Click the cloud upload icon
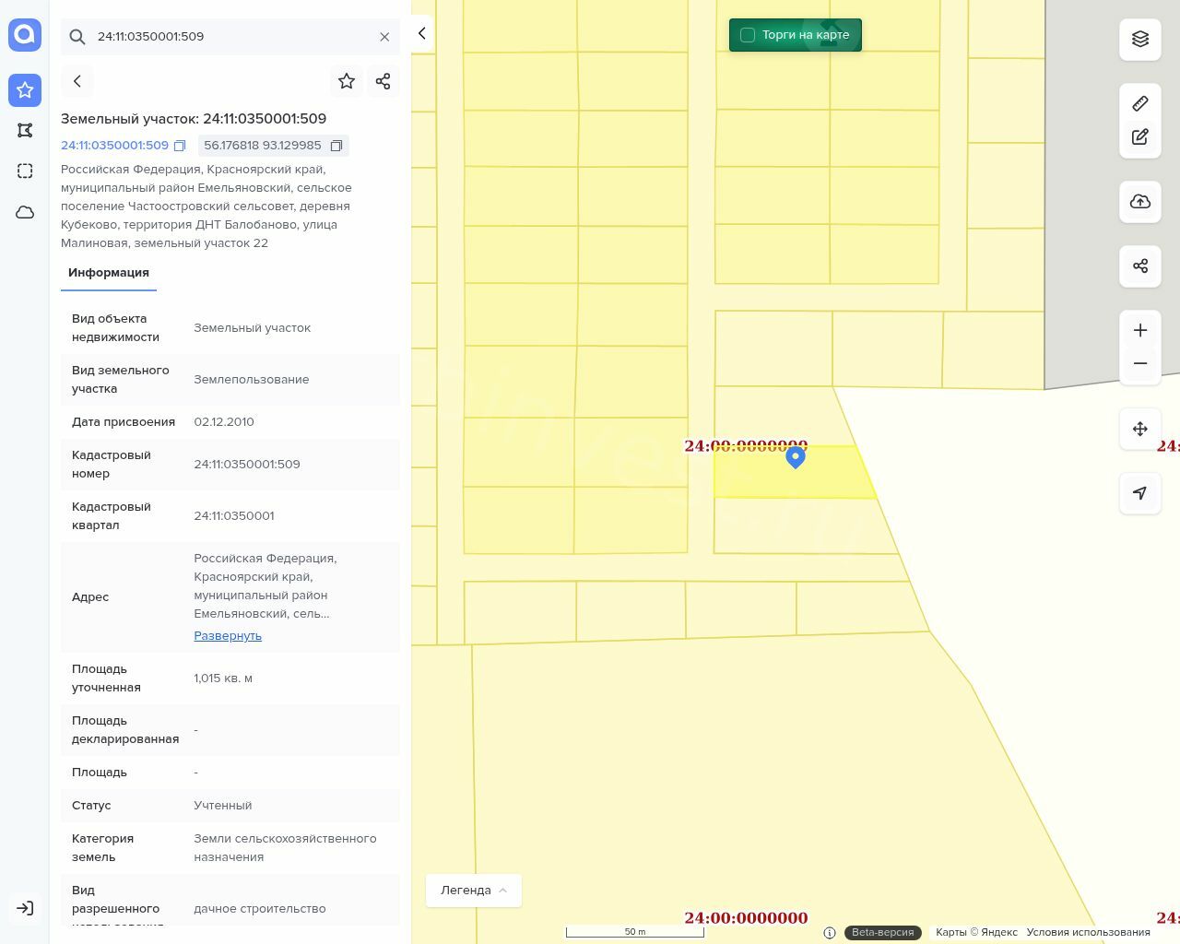Image resolution: width=1180 pixels, height=944 pixels. tap(1140, 202)
